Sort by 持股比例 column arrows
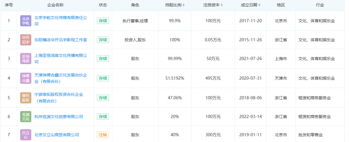The height and width of the screenshot is (142, 349). (x=184, y=5)
